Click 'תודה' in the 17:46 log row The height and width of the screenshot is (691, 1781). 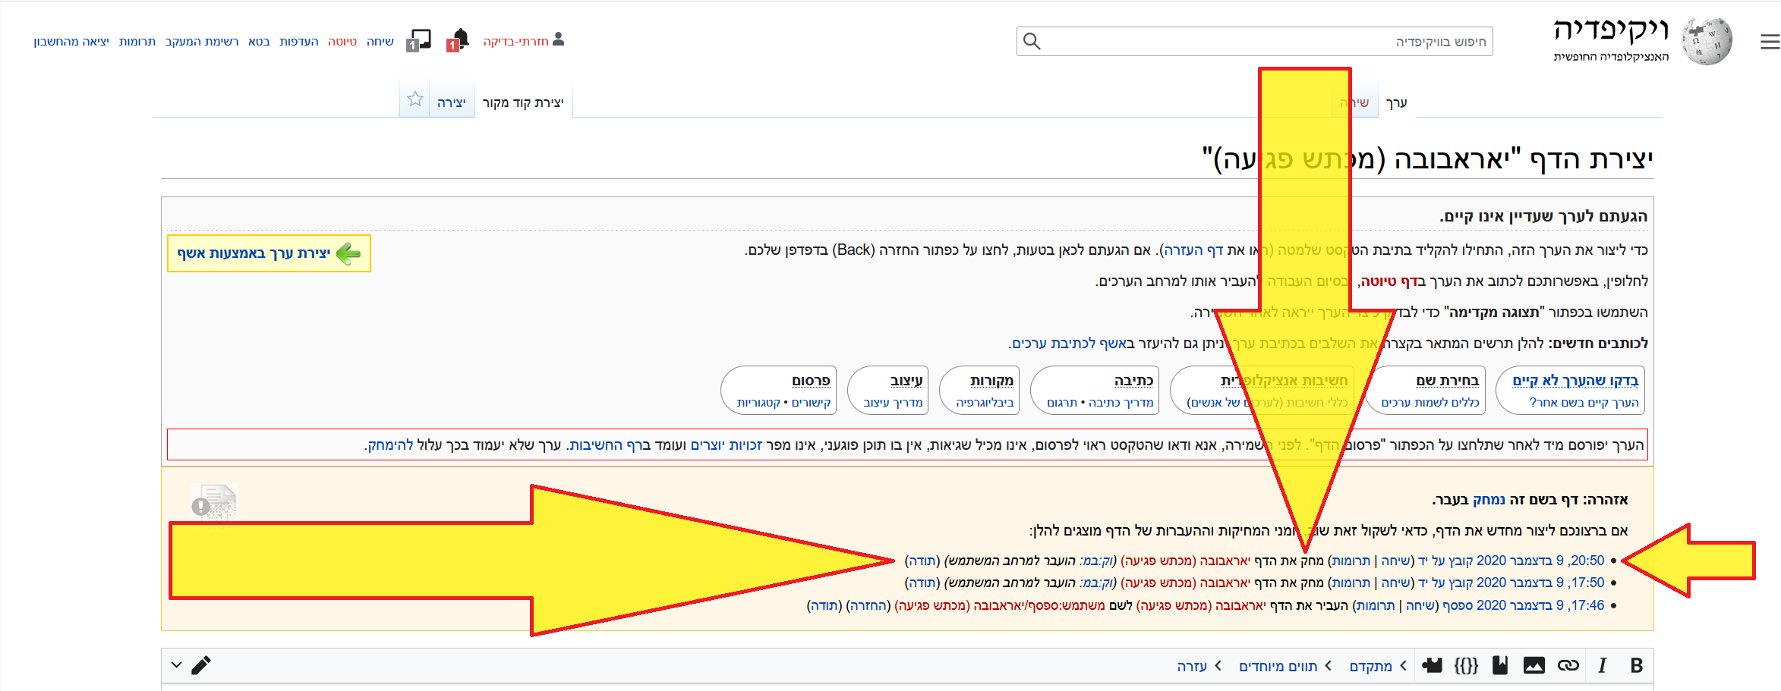824,606
